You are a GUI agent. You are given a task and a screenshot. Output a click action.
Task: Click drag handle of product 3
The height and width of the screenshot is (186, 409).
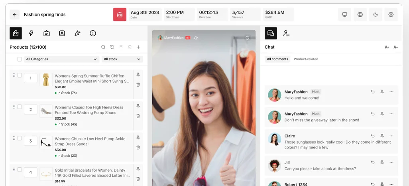[x=14, y=138]
